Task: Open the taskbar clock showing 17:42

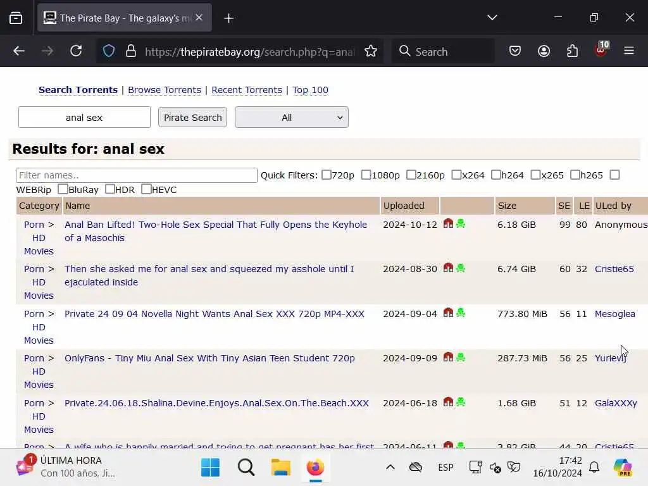Action: (x=557, y=467)
